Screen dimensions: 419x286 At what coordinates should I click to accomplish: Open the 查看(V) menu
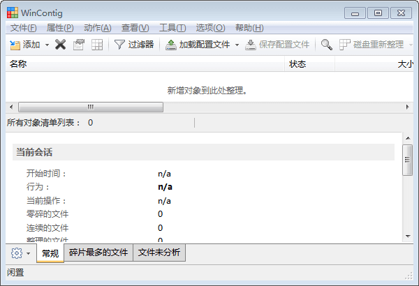point(135,28)
